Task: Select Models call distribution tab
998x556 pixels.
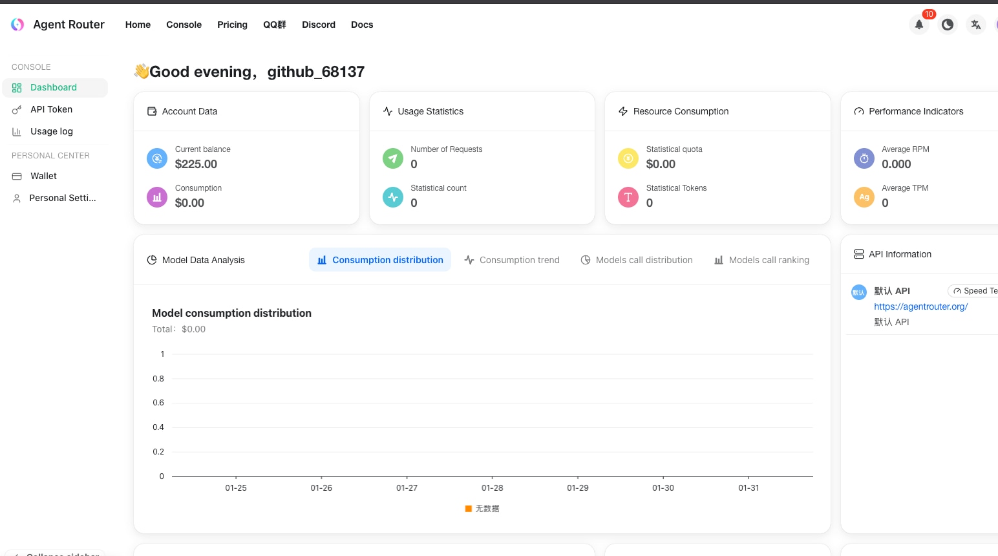Action: tap(637, 260)
